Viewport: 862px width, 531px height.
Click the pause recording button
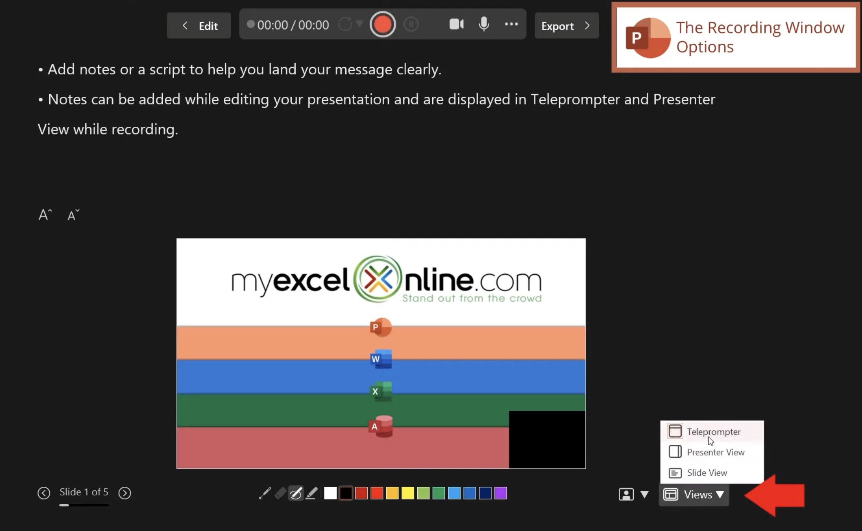[411, 24]
